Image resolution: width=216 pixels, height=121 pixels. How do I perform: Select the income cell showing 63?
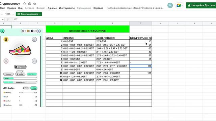140,48
